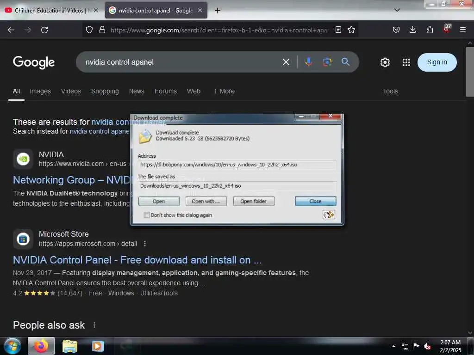Show hidden tray icons arrow
This screenshot has width=474, height=355.
(x=393, y=346)
